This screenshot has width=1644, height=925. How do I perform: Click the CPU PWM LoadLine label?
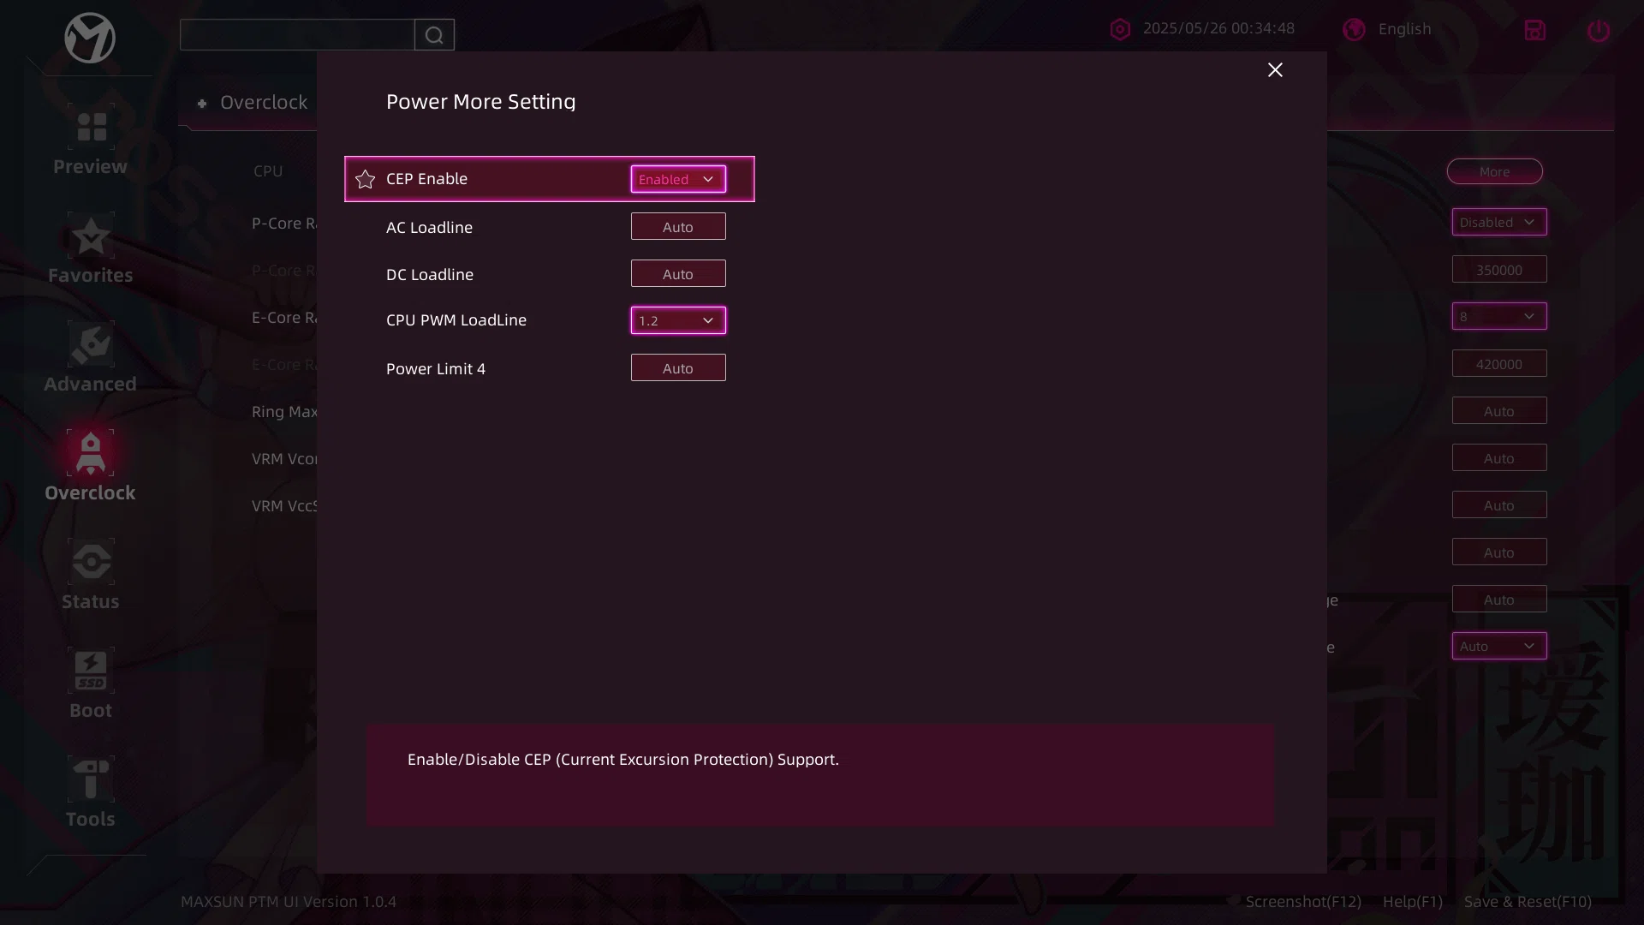[x=456, y=319]
